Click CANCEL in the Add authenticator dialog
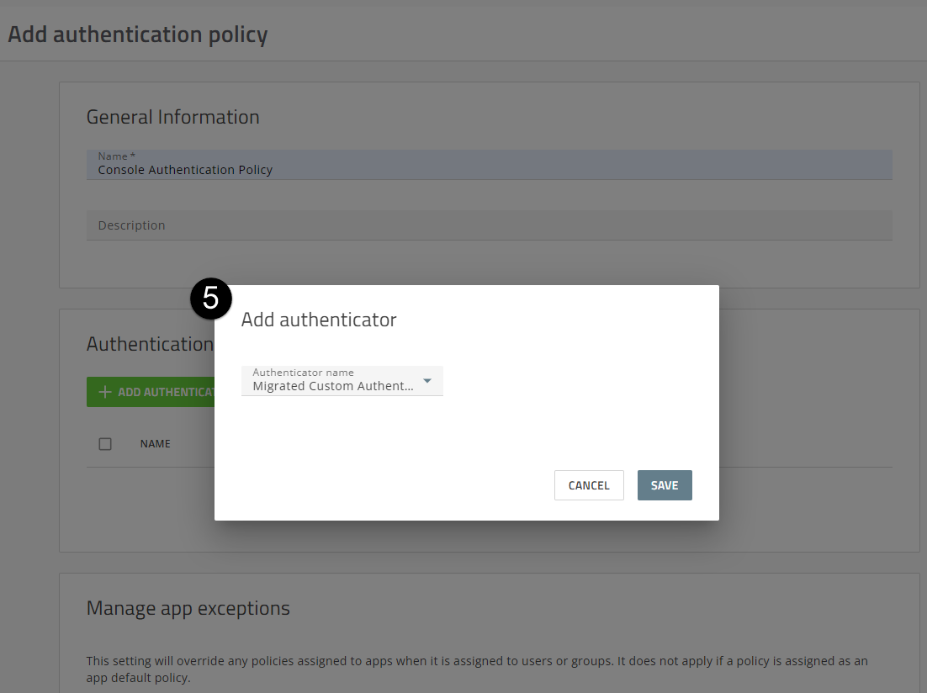The height and width of the screenshot is (693, 927). [588, 485]
